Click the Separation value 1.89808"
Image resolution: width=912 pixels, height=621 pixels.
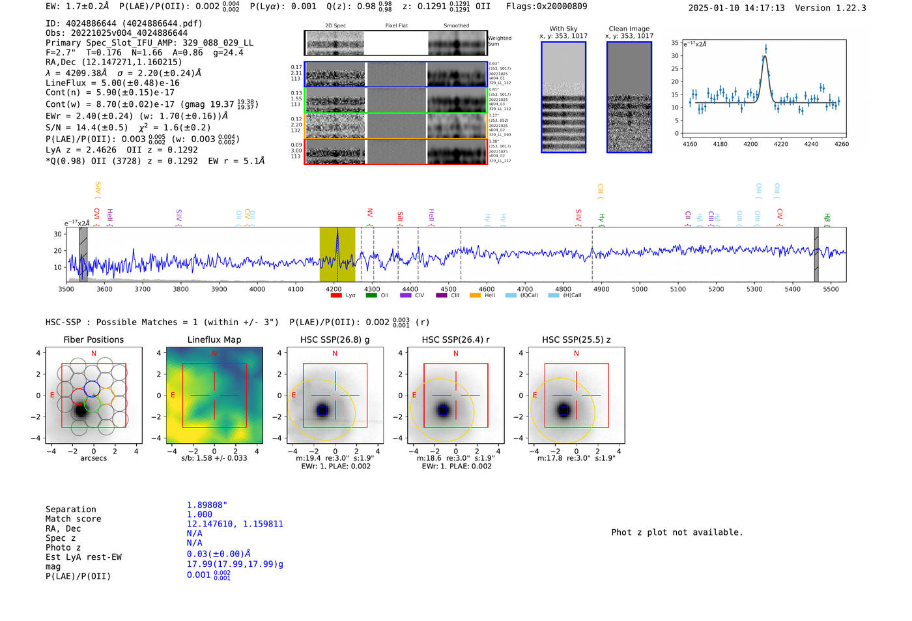(x=207, y=506)
